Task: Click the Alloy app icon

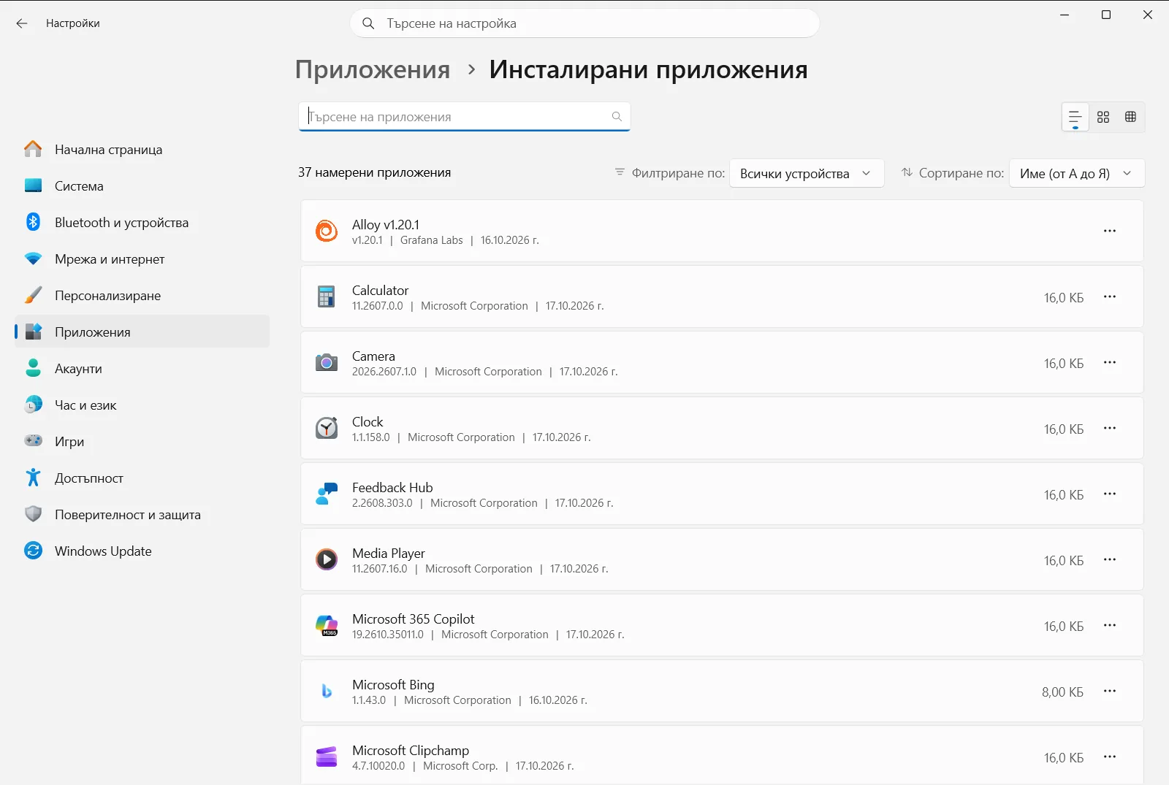Action: [327, 231]
